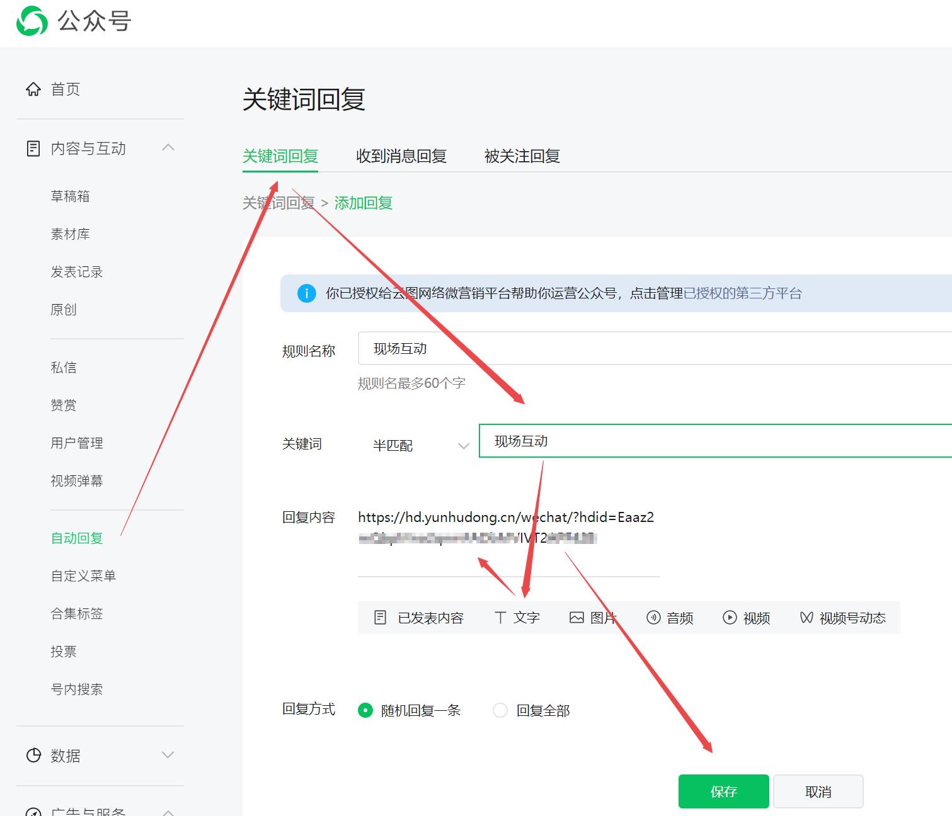Open 原创 in sidebar

[64, 310]
